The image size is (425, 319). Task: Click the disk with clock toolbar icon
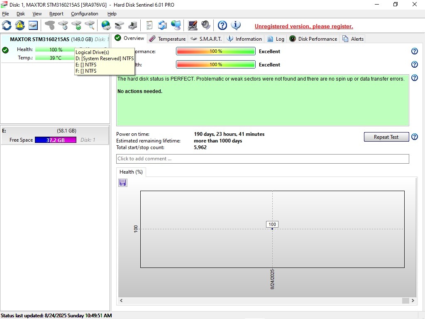pos(63,25)
